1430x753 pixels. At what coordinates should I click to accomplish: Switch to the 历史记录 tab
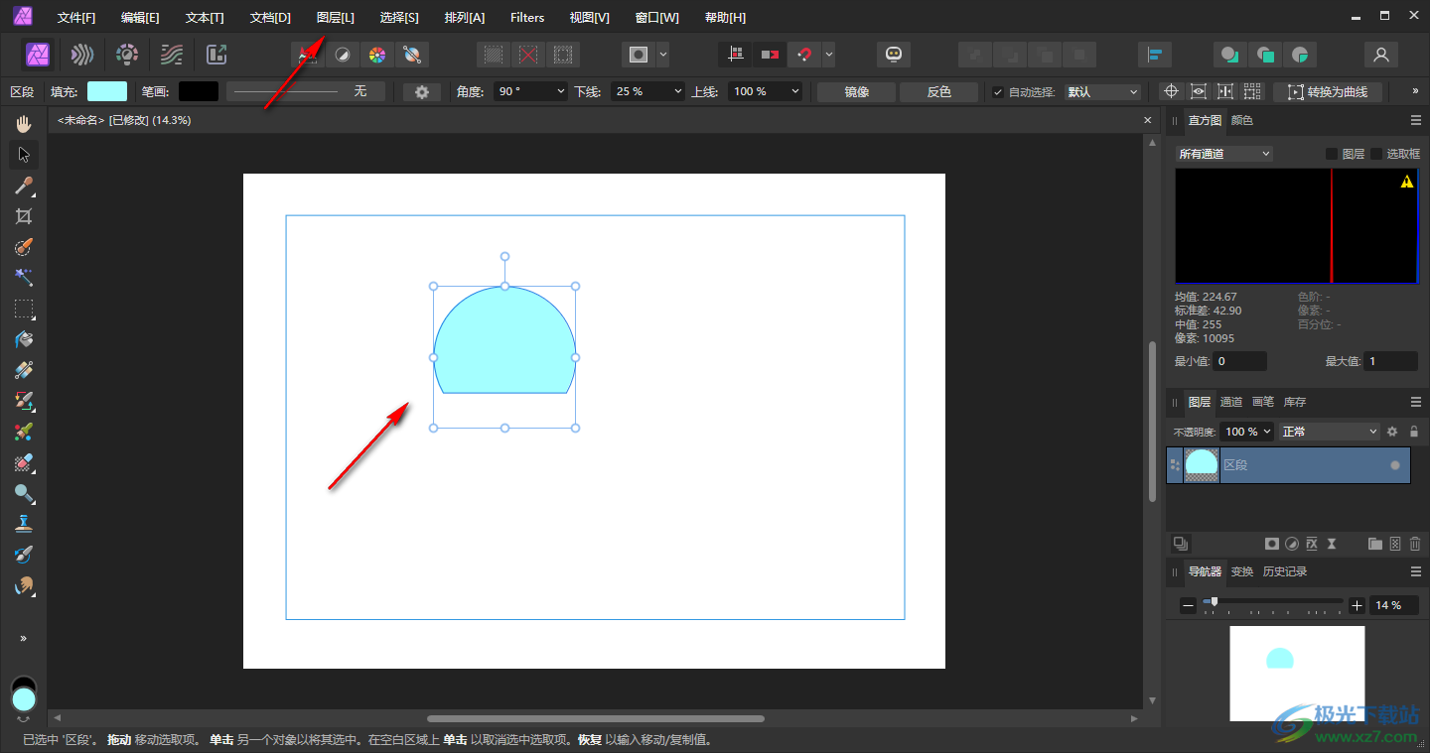[1284, 572]
